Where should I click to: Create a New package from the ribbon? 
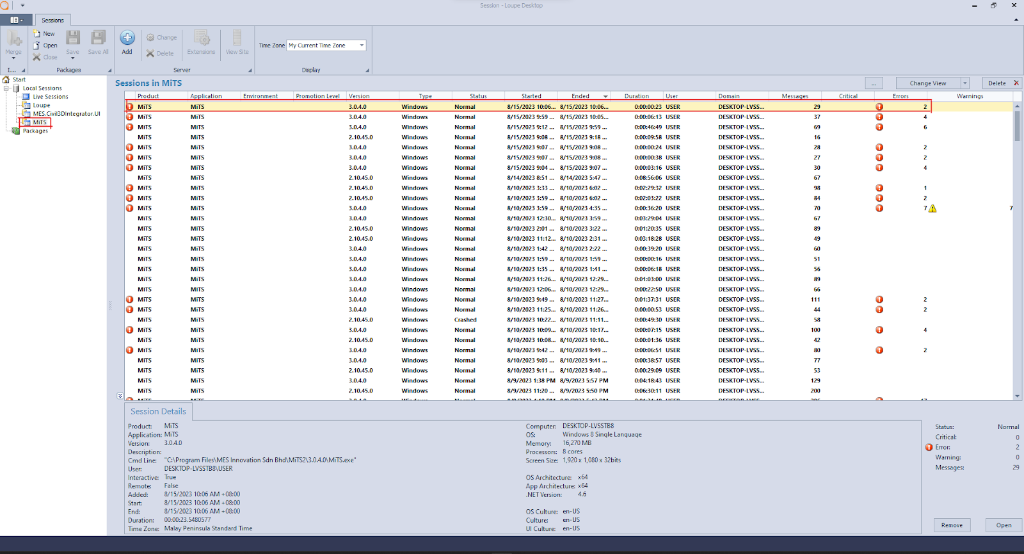(44, 34)
